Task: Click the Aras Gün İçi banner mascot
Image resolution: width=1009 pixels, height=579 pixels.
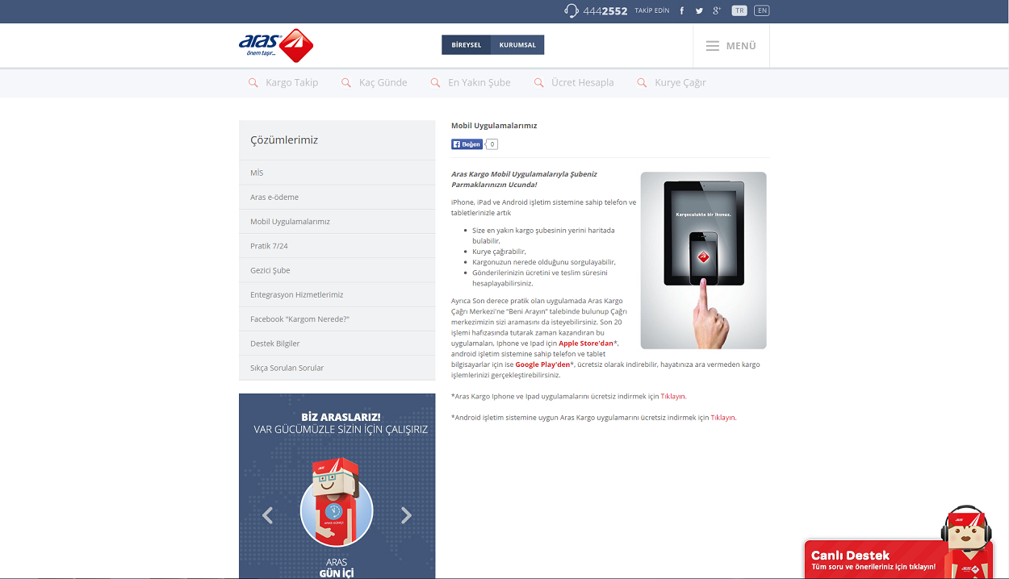Action: click(337, 502)
